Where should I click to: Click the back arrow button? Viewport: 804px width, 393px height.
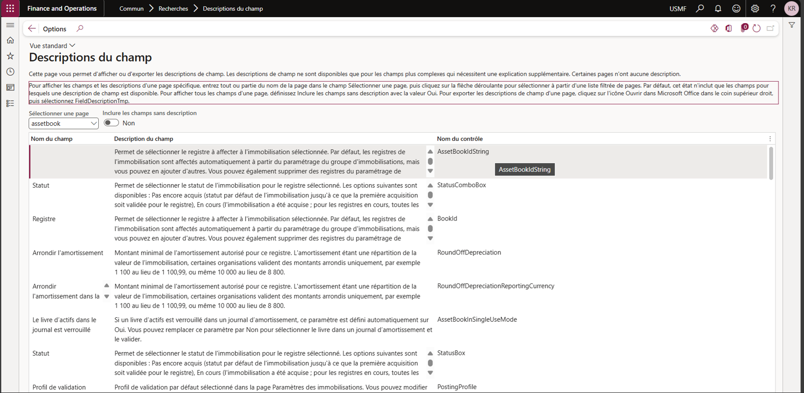[x=32, y=28]
